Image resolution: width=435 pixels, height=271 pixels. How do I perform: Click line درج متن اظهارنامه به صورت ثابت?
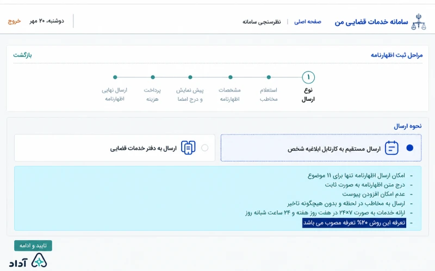coord(365,184)
